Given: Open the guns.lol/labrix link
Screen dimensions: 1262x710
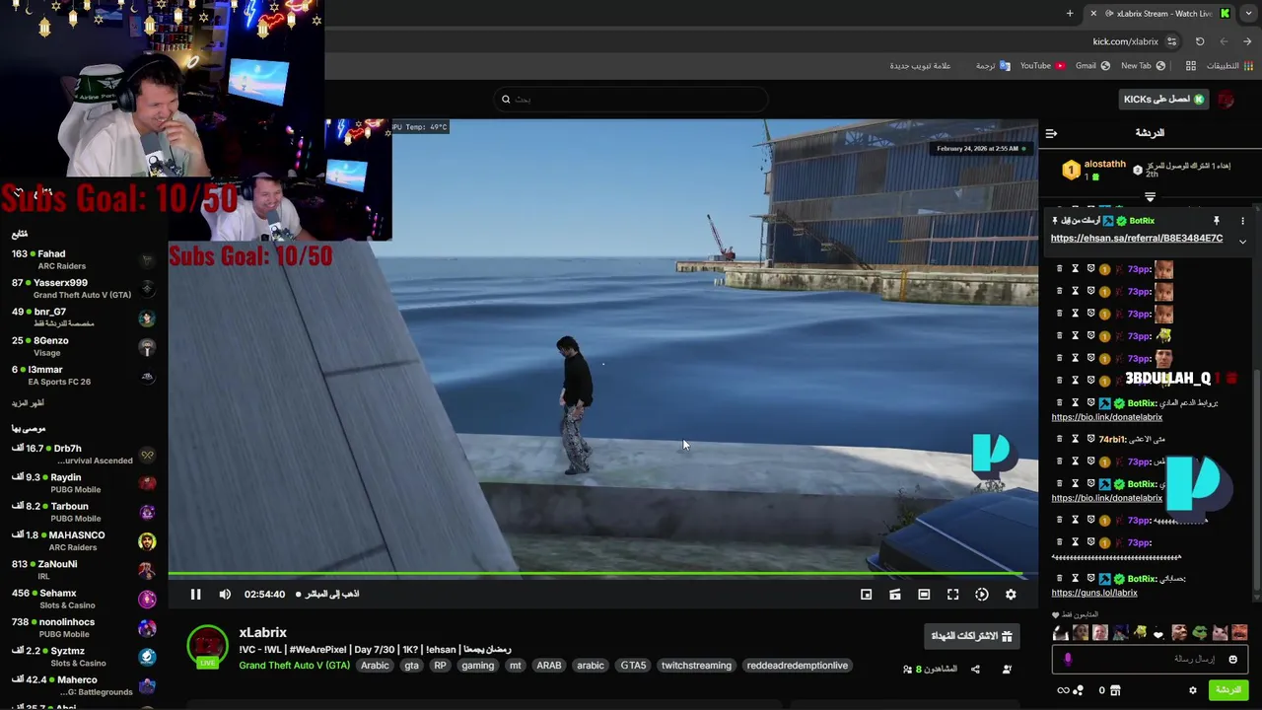Looking at the screenshot, I should pyautogui.click(x=1094, y=593).
